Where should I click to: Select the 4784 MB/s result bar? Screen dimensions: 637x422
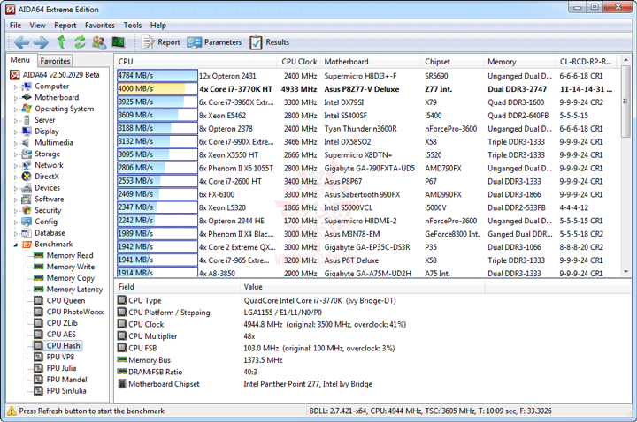157,76
